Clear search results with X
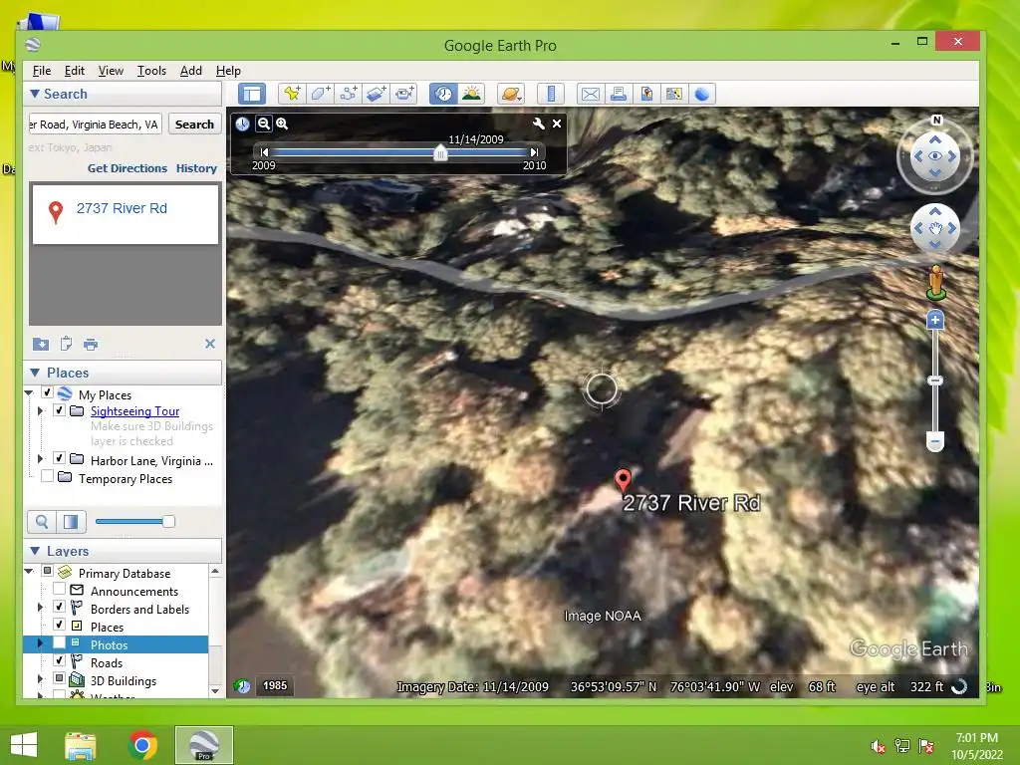This screenshot has height=765, width=1020. coord(210,344)
